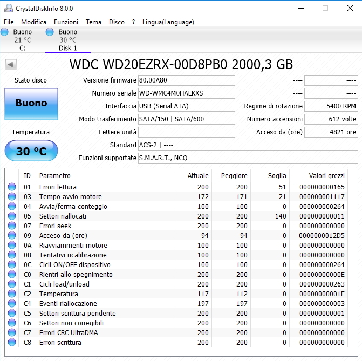Click the status orb for Rientri allo spegnimento

point(12,274)
